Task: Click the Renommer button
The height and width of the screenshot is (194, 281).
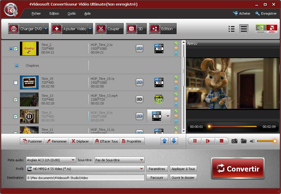Action: coord(56,141)
